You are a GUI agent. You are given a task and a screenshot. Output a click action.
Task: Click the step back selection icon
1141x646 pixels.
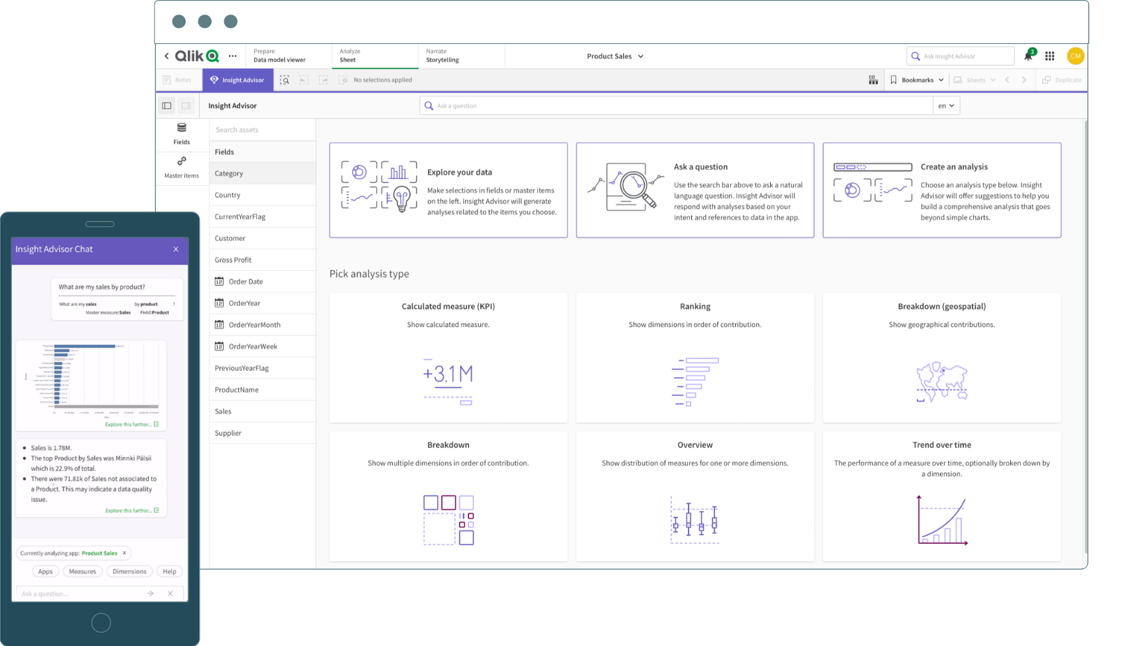click(304, 80)
